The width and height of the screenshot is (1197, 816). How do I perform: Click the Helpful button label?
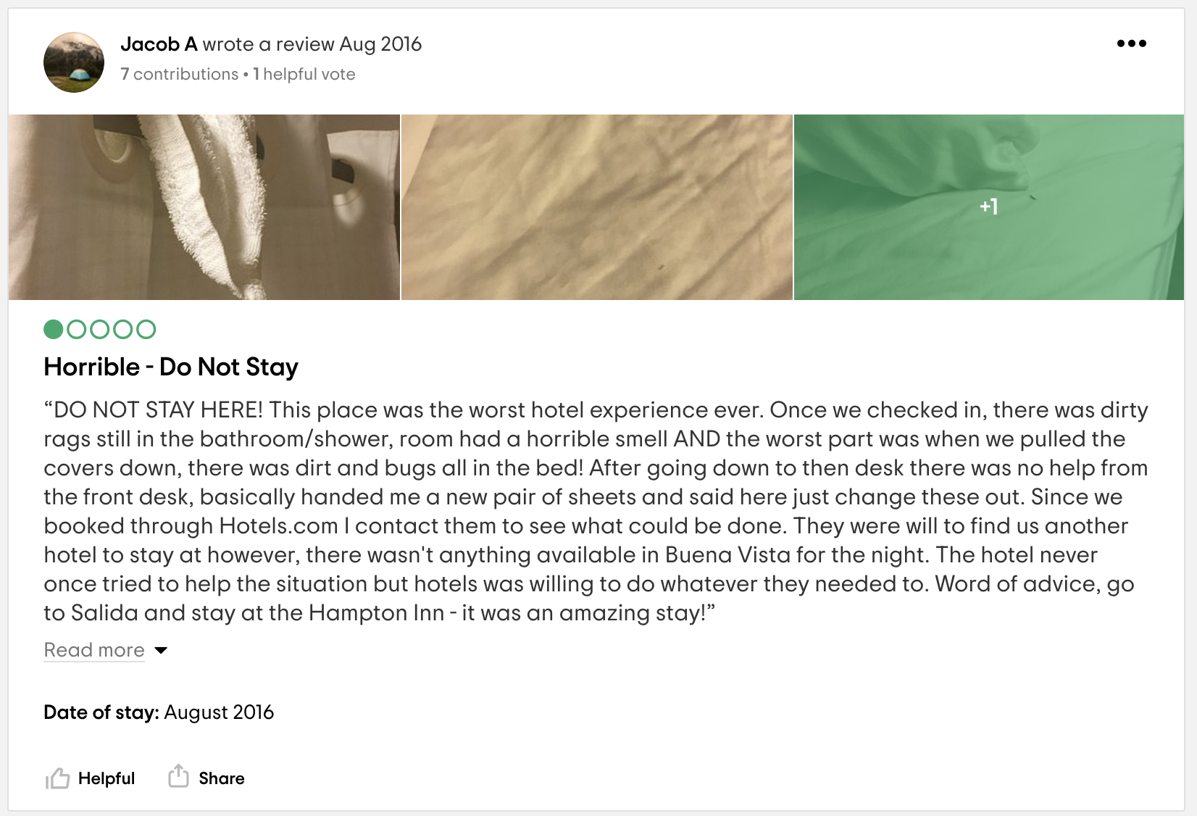point(107,778)
